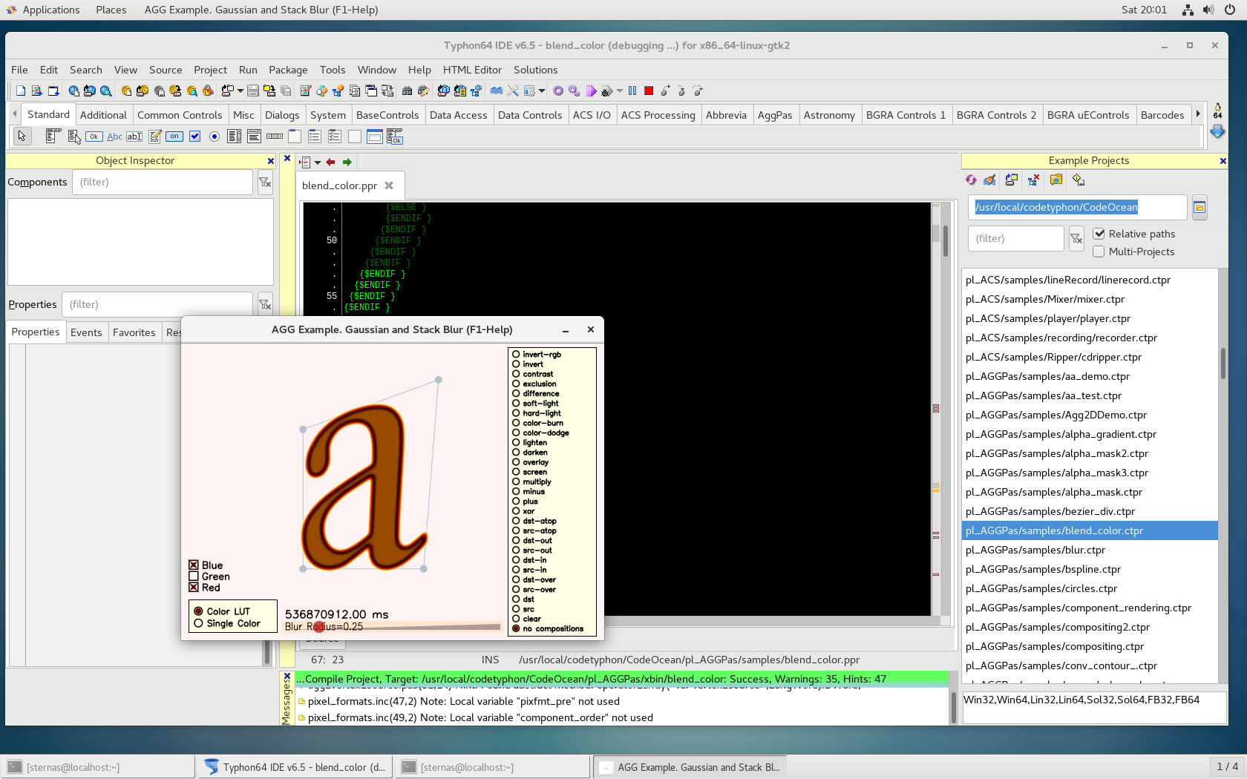Viewport: 1247px width, 779px height.
Task: Open the Run menu
Action: point(248,70)
